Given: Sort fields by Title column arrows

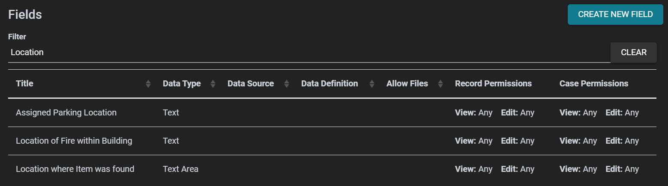Looking at the screenshot, I should point(148,84).
